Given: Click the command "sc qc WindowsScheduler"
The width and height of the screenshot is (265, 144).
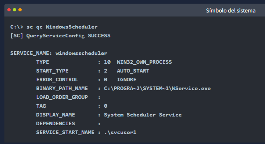Looking at the screenshot, I should tap(62, 27).
